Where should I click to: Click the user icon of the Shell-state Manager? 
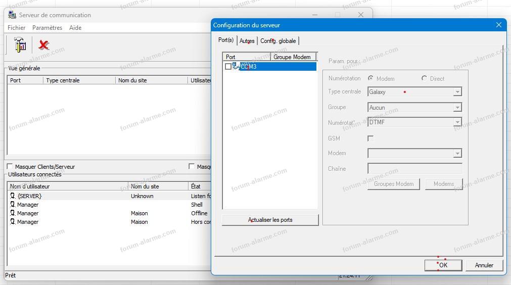13,205
